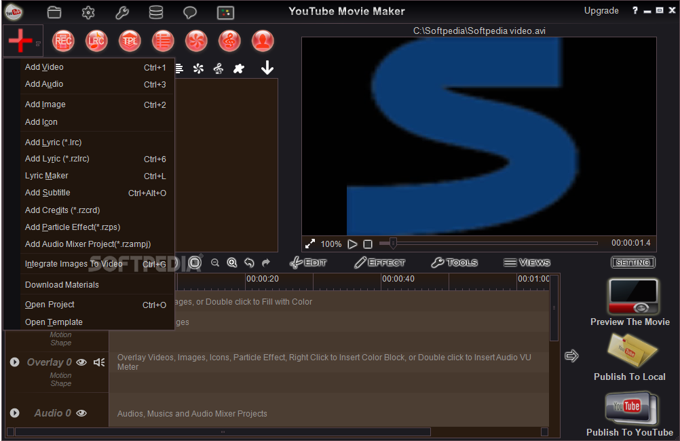The height and width of the screenshot is (441, 680).
Task: Open the speech bubble feedback icon
Action: (190, 13)
